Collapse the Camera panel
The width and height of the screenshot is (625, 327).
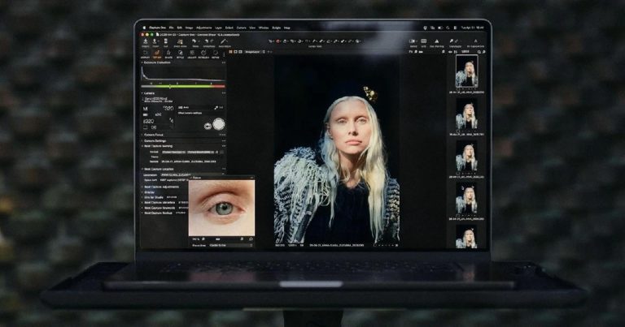pos(142,93)
